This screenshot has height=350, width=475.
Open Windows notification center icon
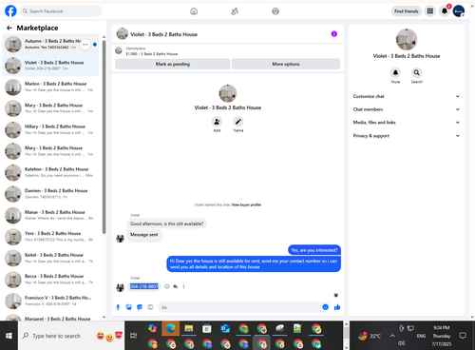pos(463,336)
